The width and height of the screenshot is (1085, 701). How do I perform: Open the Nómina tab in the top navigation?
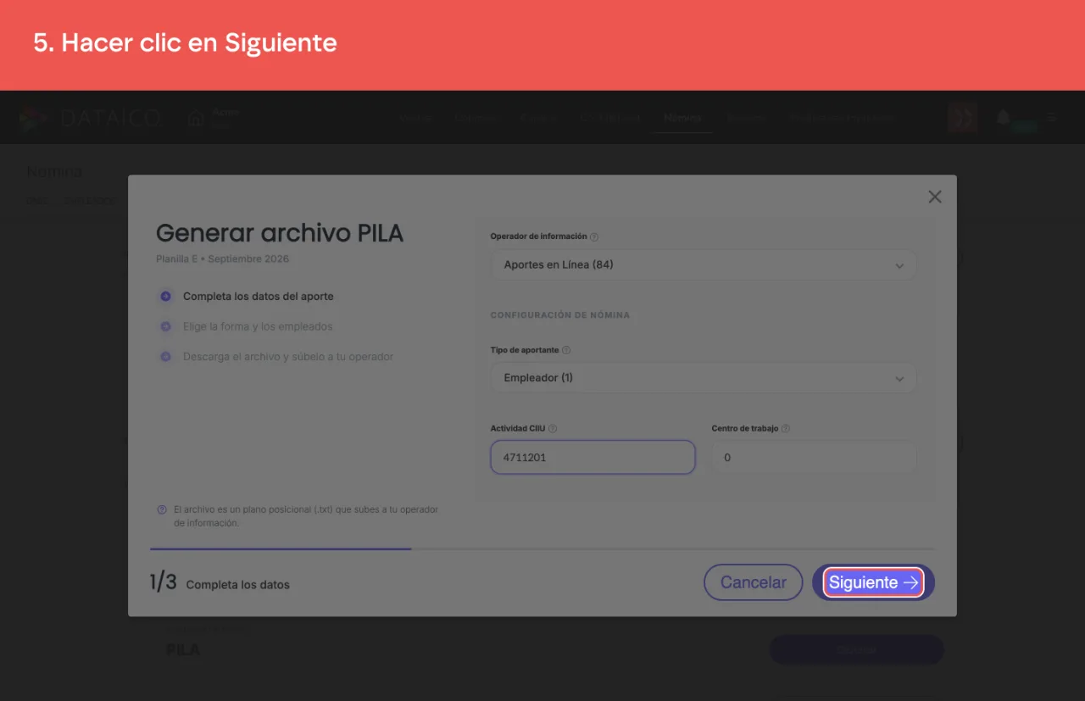[682, 118]
